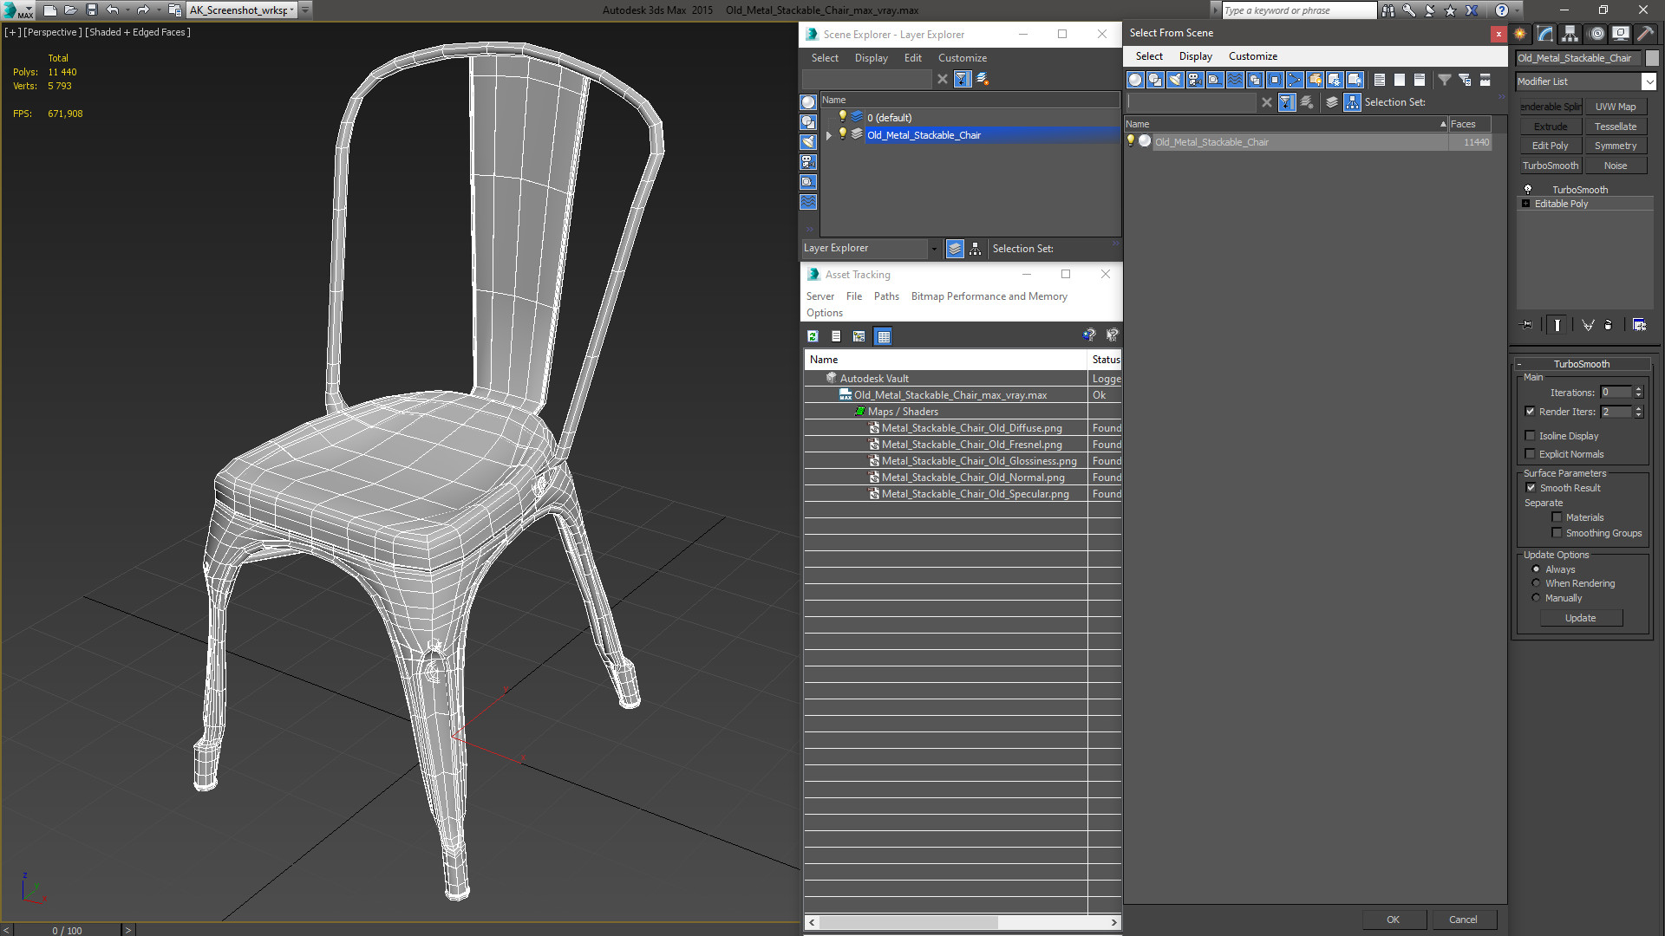The height and width of the screenshot is (936, 1665).
Task: Open Bitmap Performance and Memory menu
Action: coord(989,296)
